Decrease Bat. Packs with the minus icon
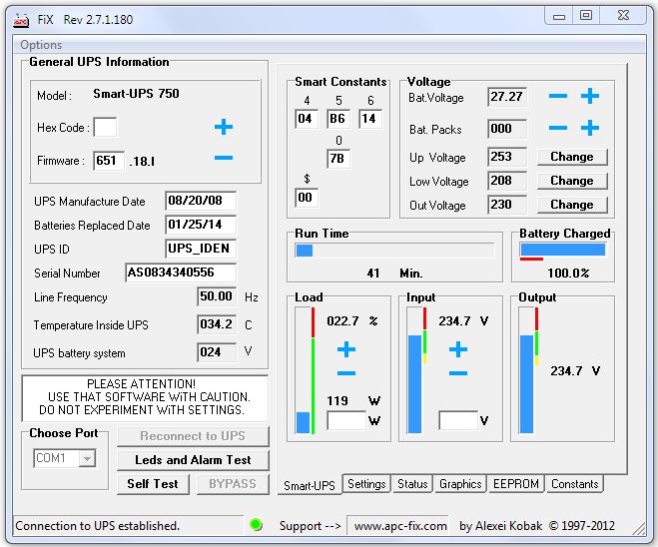Screen dimensions: 658x547 [x=558, y=128]
